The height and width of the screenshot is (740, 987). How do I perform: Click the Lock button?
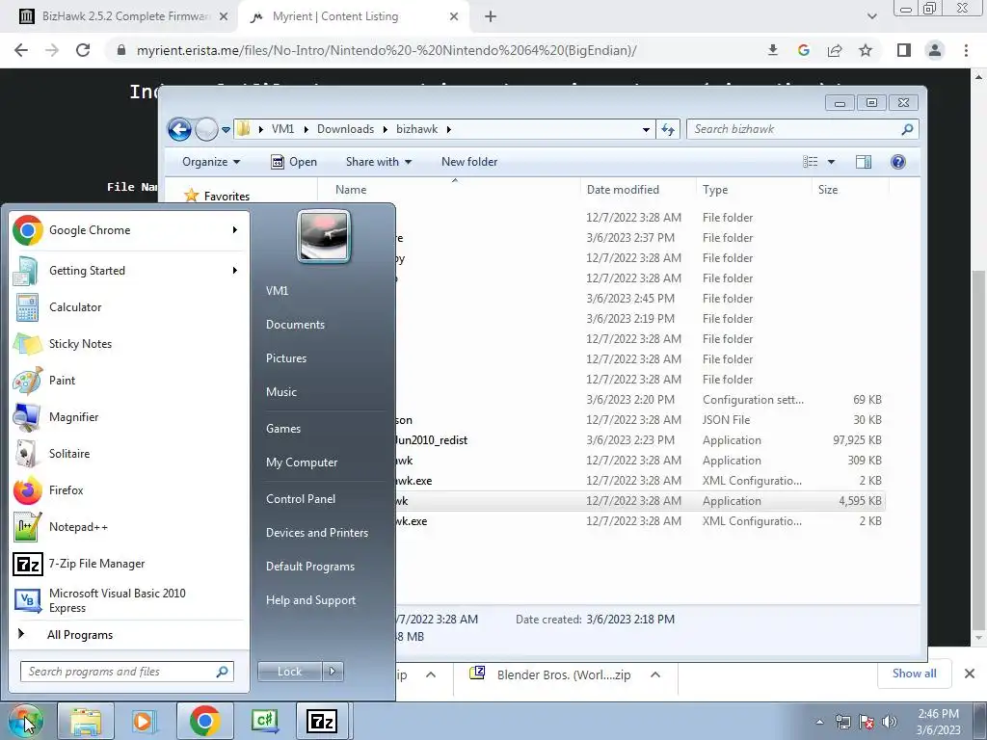point(289,672)
